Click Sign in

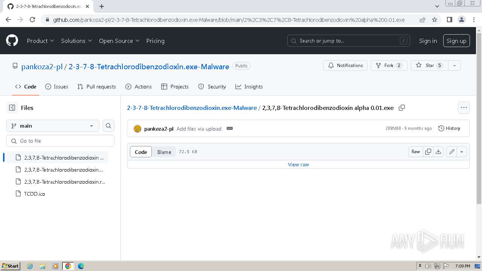pos(428,41)
